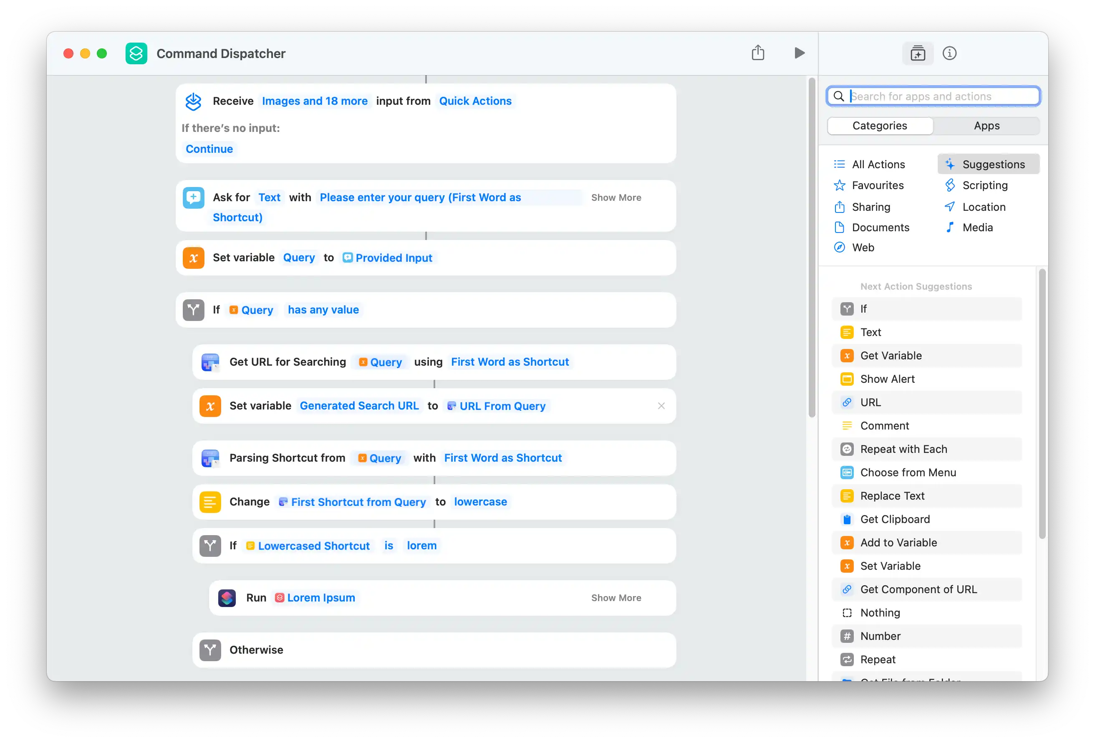Click the share icon in title bar
This screenshot has width=1095, height=743.
coord(758,53)
